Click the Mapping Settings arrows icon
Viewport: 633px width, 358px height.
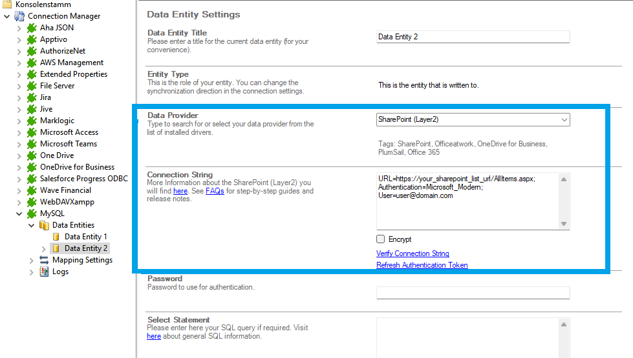(x=44, y=260)
